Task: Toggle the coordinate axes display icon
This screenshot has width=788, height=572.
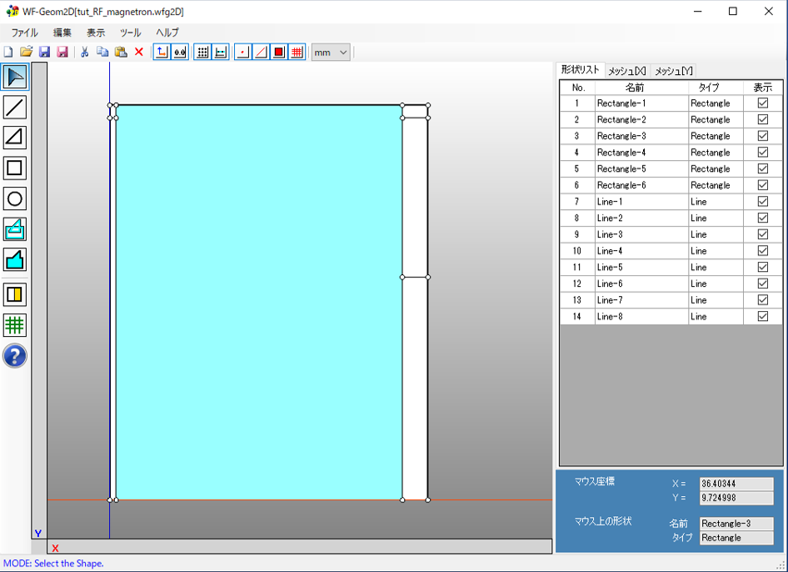Action: pyautogui.click(x=162, y=52)
